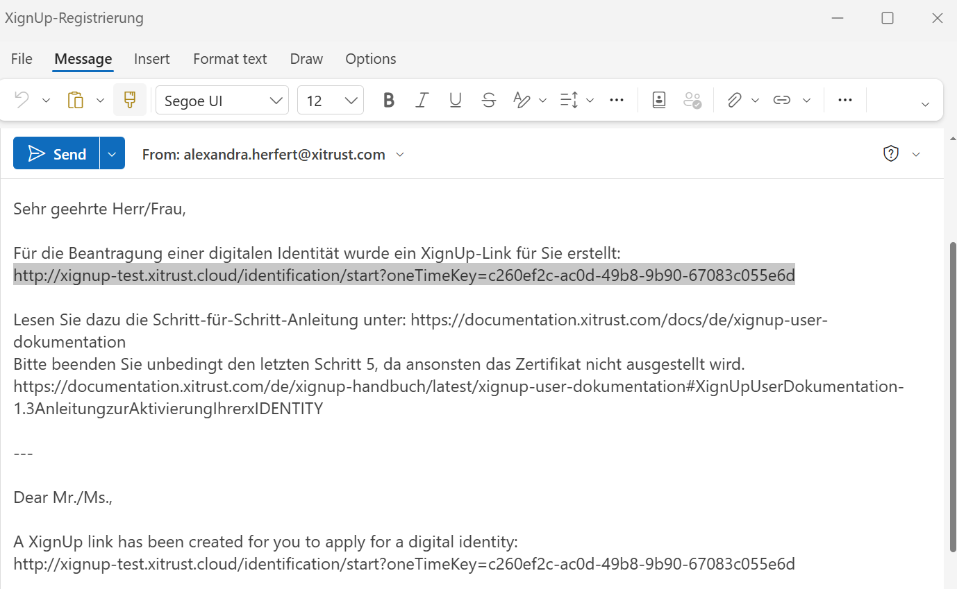Toggle Bold formatting
Screen dimensions: 957x589
[x=389, y=101]
